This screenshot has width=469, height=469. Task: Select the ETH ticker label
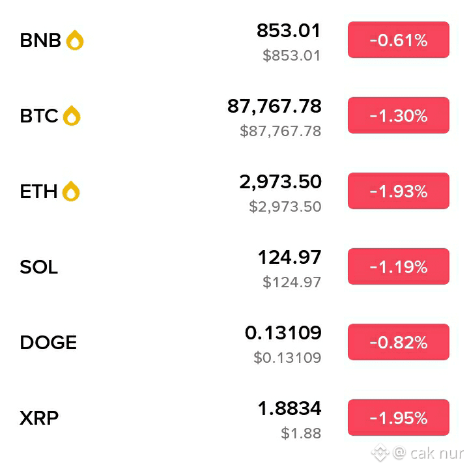click(x=38, y=192)
